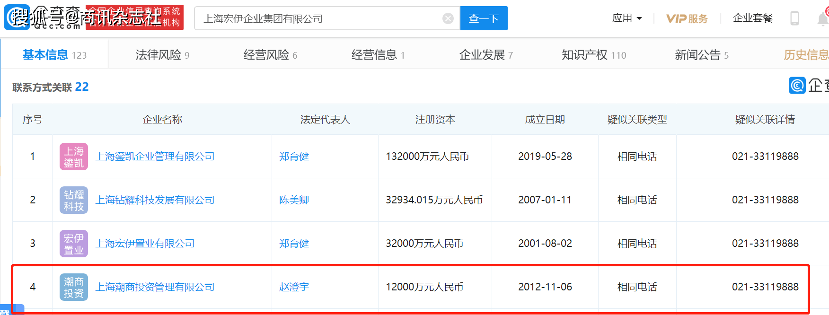Open the mobile app icon
This screenshot has height=315, width=829.
(x=794, y=18)
